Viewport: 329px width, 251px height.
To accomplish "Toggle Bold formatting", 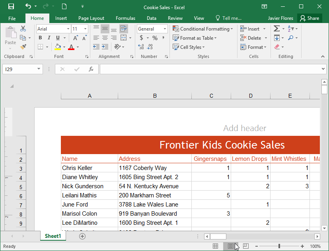I will (40, 38).
